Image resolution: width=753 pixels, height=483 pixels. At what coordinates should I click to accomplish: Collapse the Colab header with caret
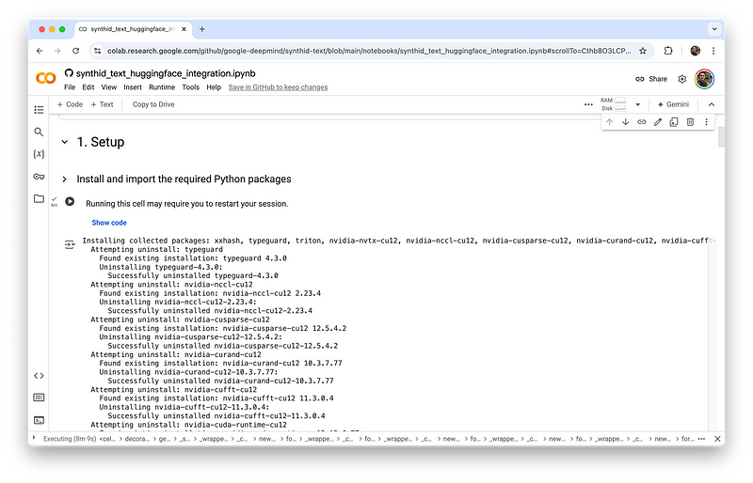click(x=712, y=104)
